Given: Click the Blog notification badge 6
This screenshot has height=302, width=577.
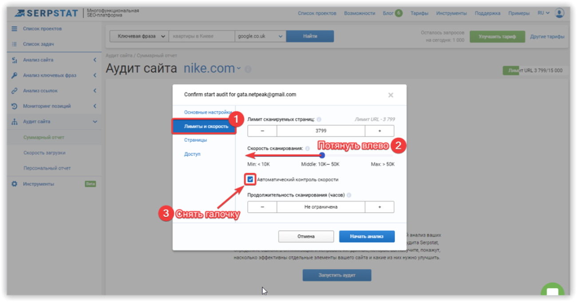Looking at the screenshot, I should pos(399,13).
